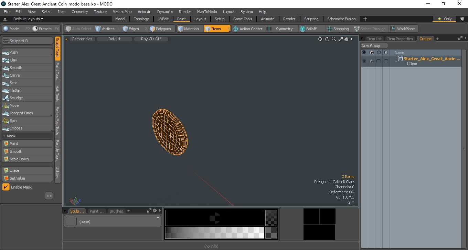Click the mask Set Value tool
The width and height of the screenshot is (468, 250).
27,178
